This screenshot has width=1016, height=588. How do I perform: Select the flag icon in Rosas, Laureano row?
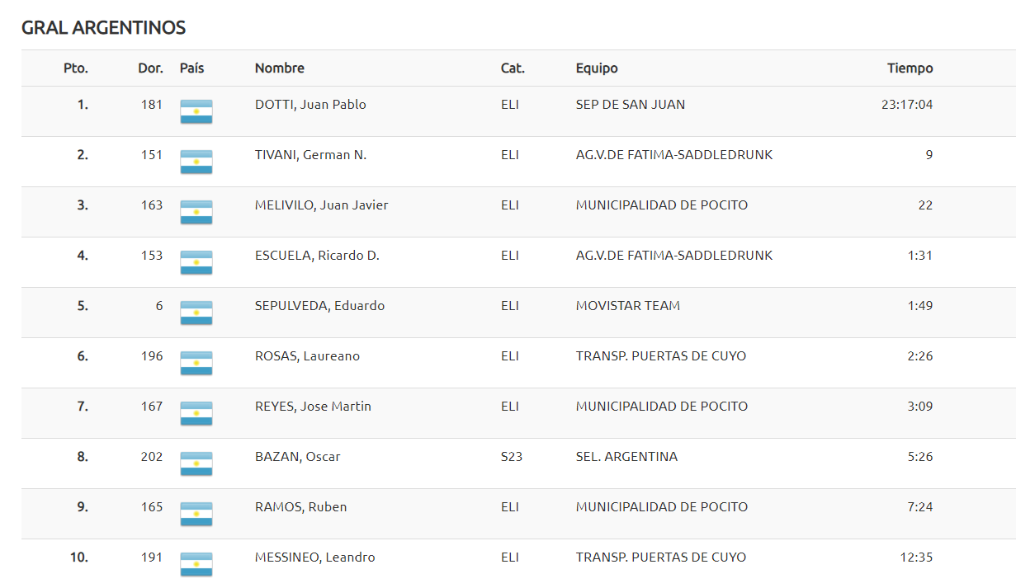pos(196,363)
